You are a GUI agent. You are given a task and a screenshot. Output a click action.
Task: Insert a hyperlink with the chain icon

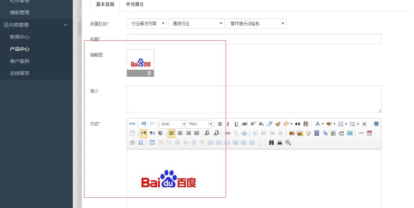point(228,133)
